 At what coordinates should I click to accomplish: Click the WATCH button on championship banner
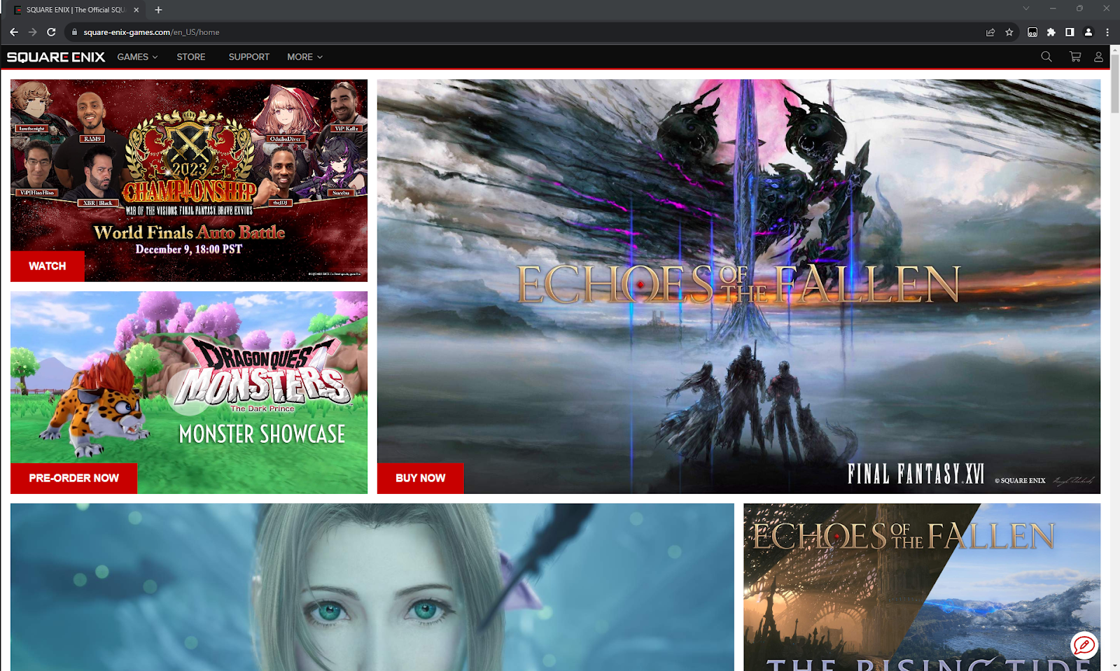(x=48, y=266)
